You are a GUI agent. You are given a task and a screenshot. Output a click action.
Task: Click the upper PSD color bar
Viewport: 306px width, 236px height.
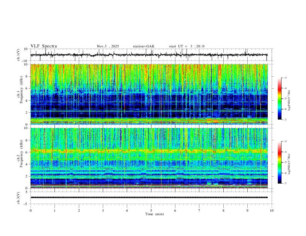pyautogui.click(x=280, y=99)
